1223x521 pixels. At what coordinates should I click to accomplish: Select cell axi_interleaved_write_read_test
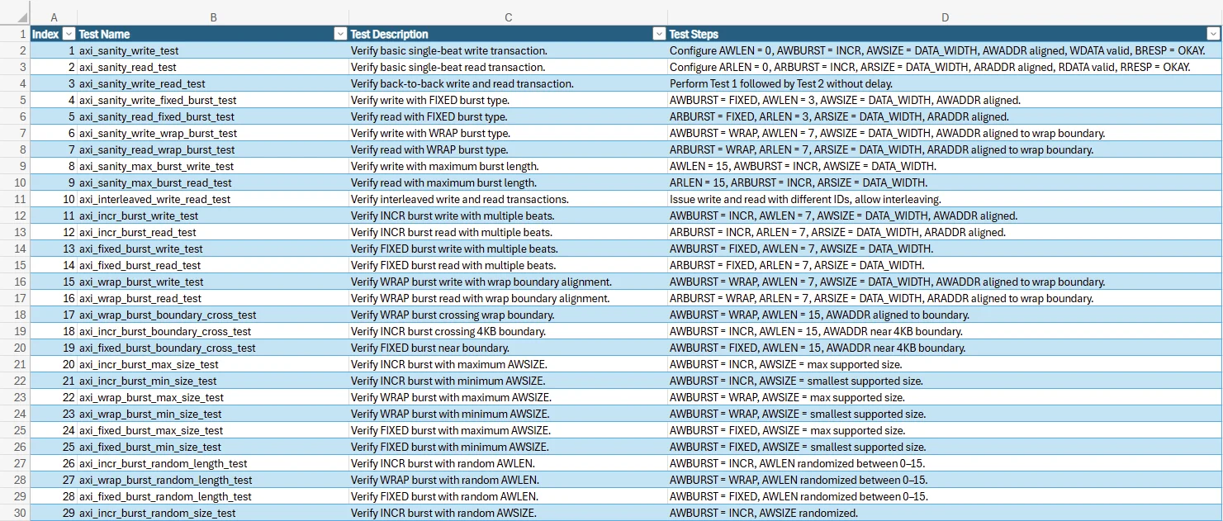click(x=213, y=199)
